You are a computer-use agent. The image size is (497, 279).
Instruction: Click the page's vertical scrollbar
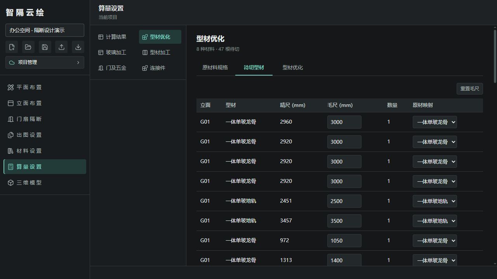pyautogui.click(x=495, y=56)
